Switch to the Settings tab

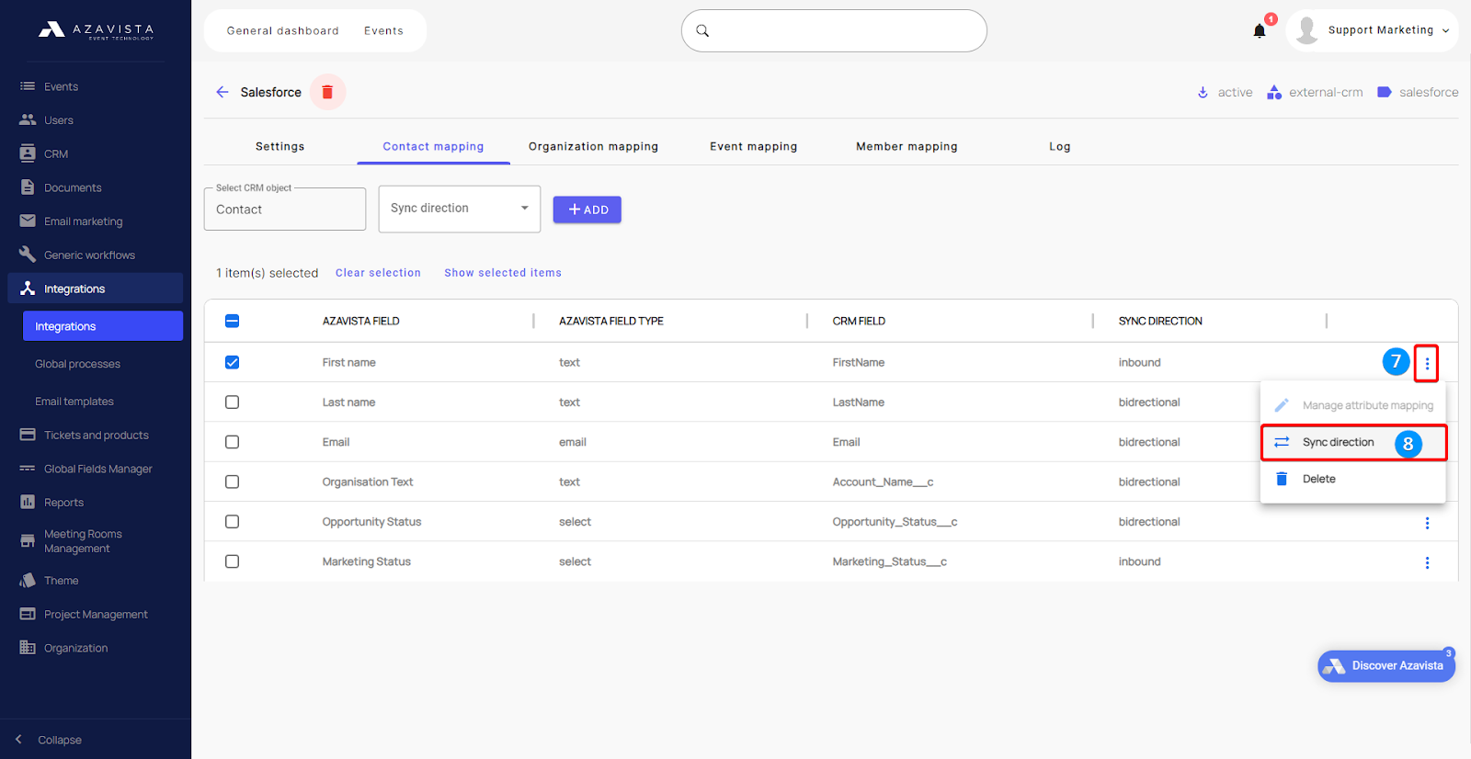coord(279,146)
